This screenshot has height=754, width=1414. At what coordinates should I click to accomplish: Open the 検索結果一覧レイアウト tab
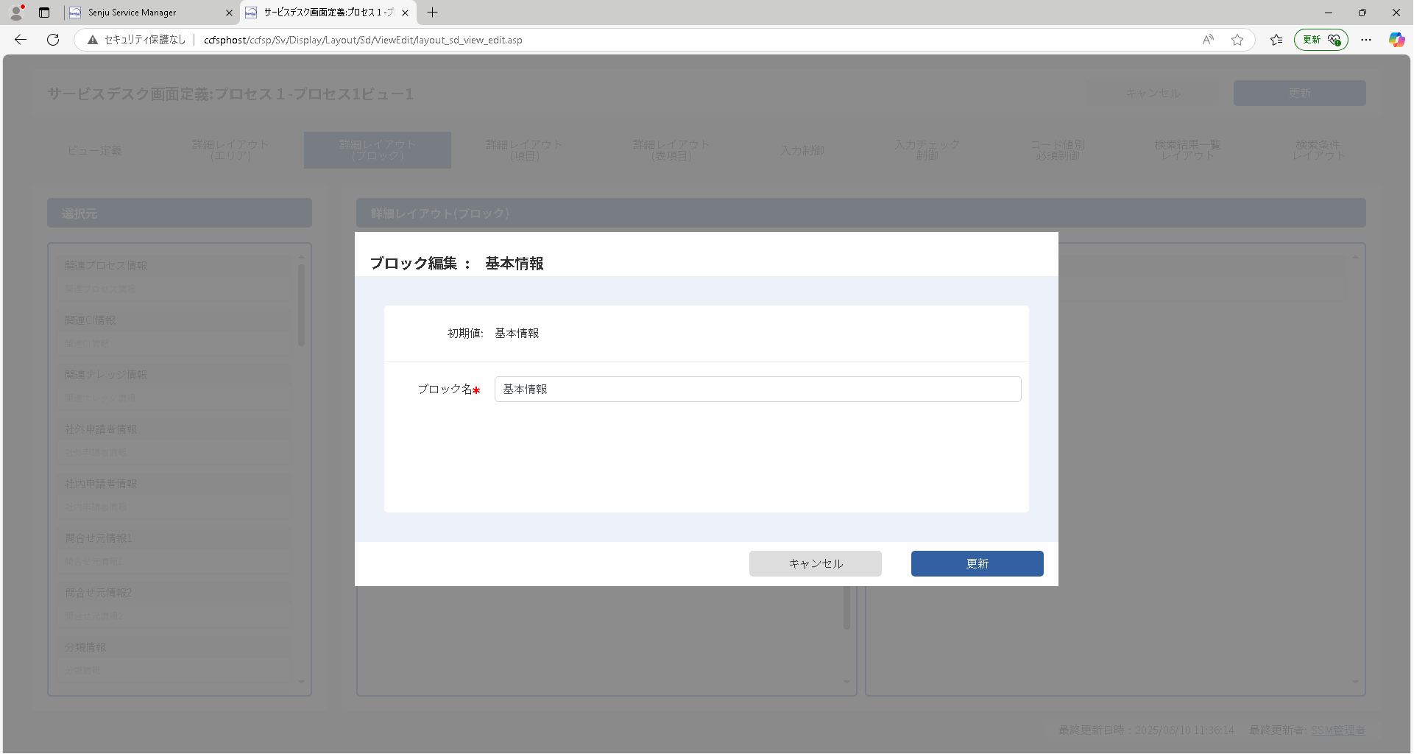pyautogui.click(x=1187, y=151)
